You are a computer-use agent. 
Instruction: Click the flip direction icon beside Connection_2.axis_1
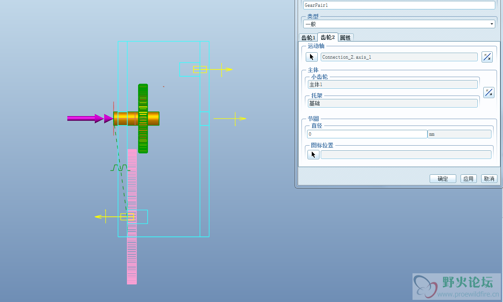click(487, 57)
